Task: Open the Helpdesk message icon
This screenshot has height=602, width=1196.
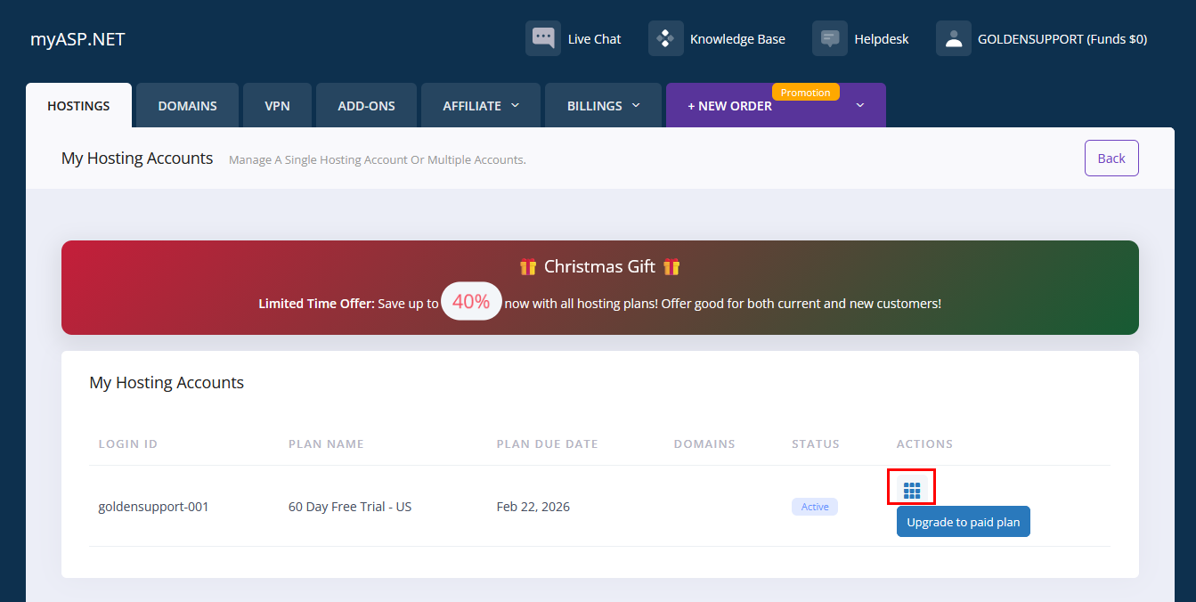Action: (829, 38)
